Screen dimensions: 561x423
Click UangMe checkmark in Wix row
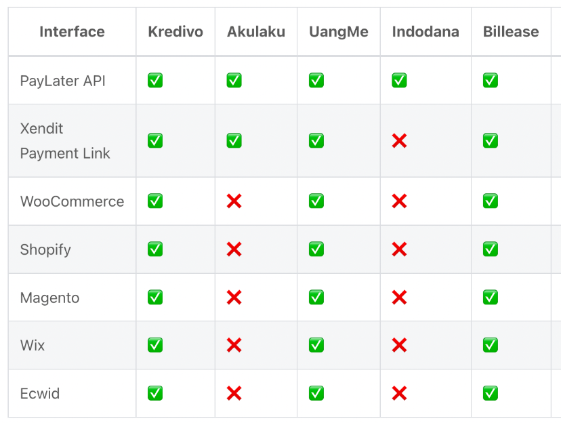[316, 345]
